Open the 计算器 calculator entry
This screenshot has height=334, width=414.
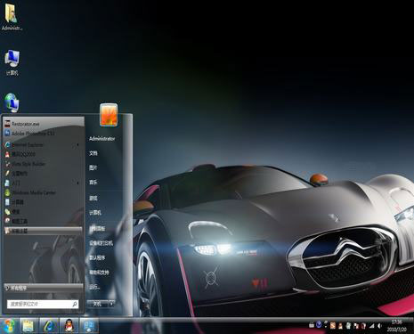(x=44, y=202)
